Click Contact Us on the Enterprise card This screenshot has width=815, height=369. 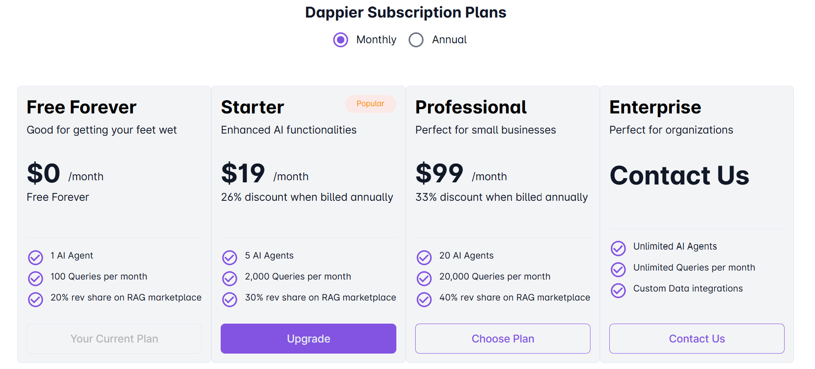[x=696, y=339]
